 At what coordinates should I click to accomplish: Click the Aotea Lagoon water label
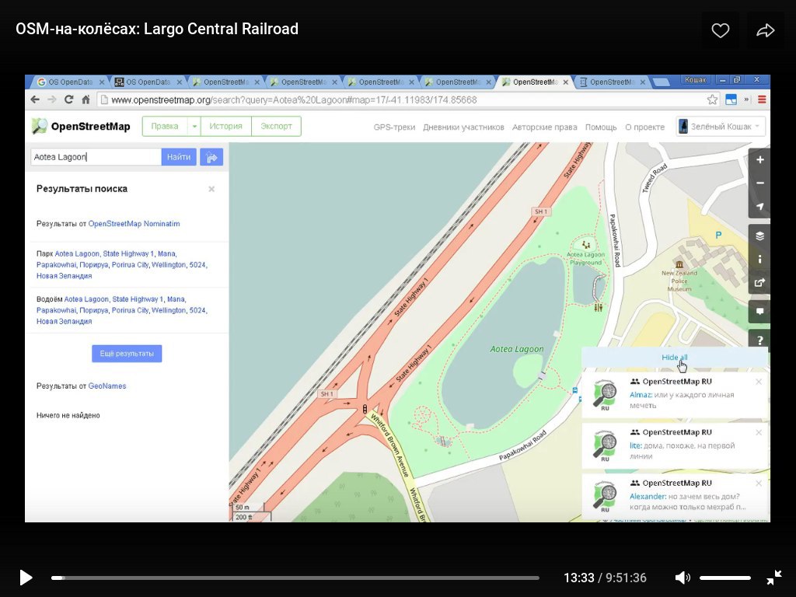pyautogui.click(x=517, y=349)
